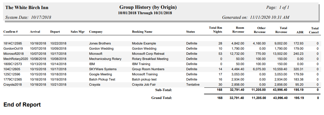Select the Room Revenue column header
This screenshot has height=115, width=324.
238,30
